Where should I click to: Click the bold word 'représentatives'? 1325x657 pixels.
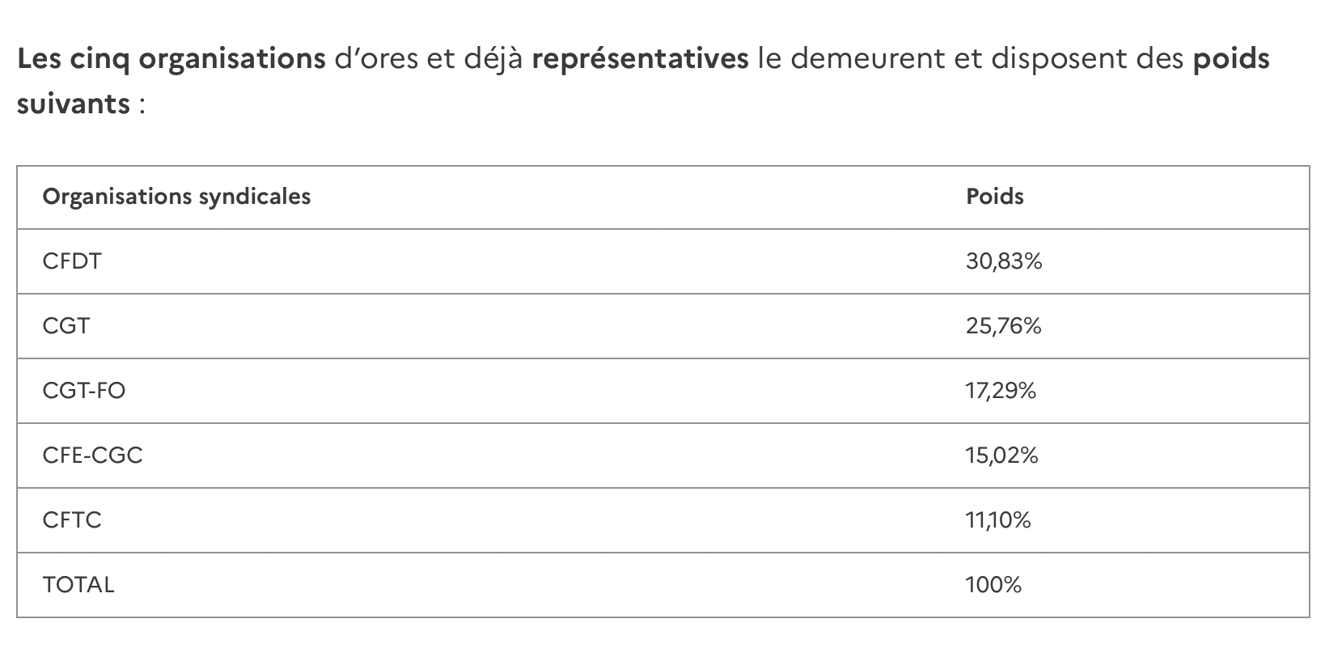tap(641, 60)
